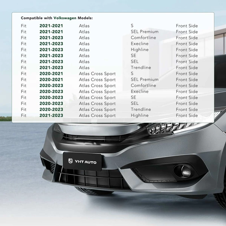Click trim 'SE' in the plain Atlas row
The width and height of the screenshot is (226, 226).
click(133, 56)
